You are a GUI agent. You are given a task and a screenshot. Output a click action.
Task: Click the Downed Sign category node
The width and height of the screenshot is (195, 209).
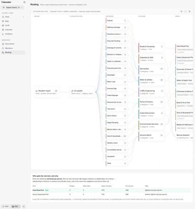tap(116, 89)
